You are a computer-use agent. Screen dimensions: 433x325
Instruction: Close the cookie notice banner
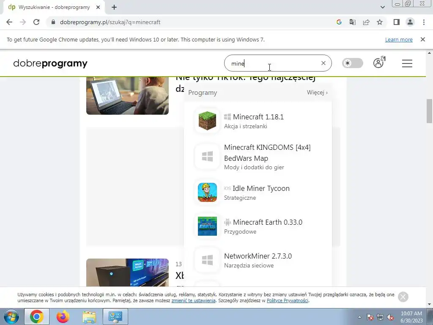pyautogui.click(x=403, y=297)
